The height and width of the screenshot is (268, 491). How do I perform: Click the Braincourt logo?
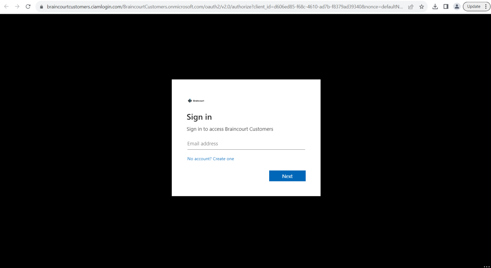point(196,100)
